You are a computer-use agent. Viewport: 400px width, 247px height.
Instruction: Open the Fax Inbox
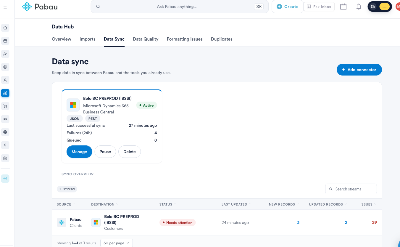319,7
